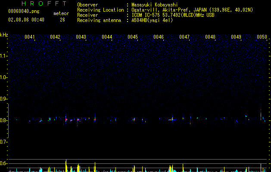Select the file name 08060040.png

24,12
